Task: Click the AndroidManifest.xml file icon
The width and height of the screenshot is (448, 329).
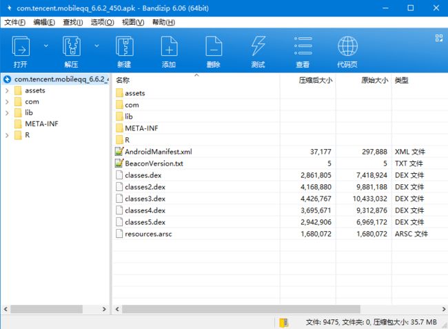Action: pyautogui.click(x=119, y=152)
